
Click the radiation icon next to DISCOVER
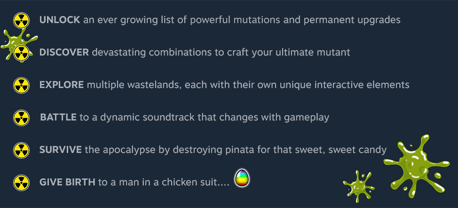coord(21,53)
